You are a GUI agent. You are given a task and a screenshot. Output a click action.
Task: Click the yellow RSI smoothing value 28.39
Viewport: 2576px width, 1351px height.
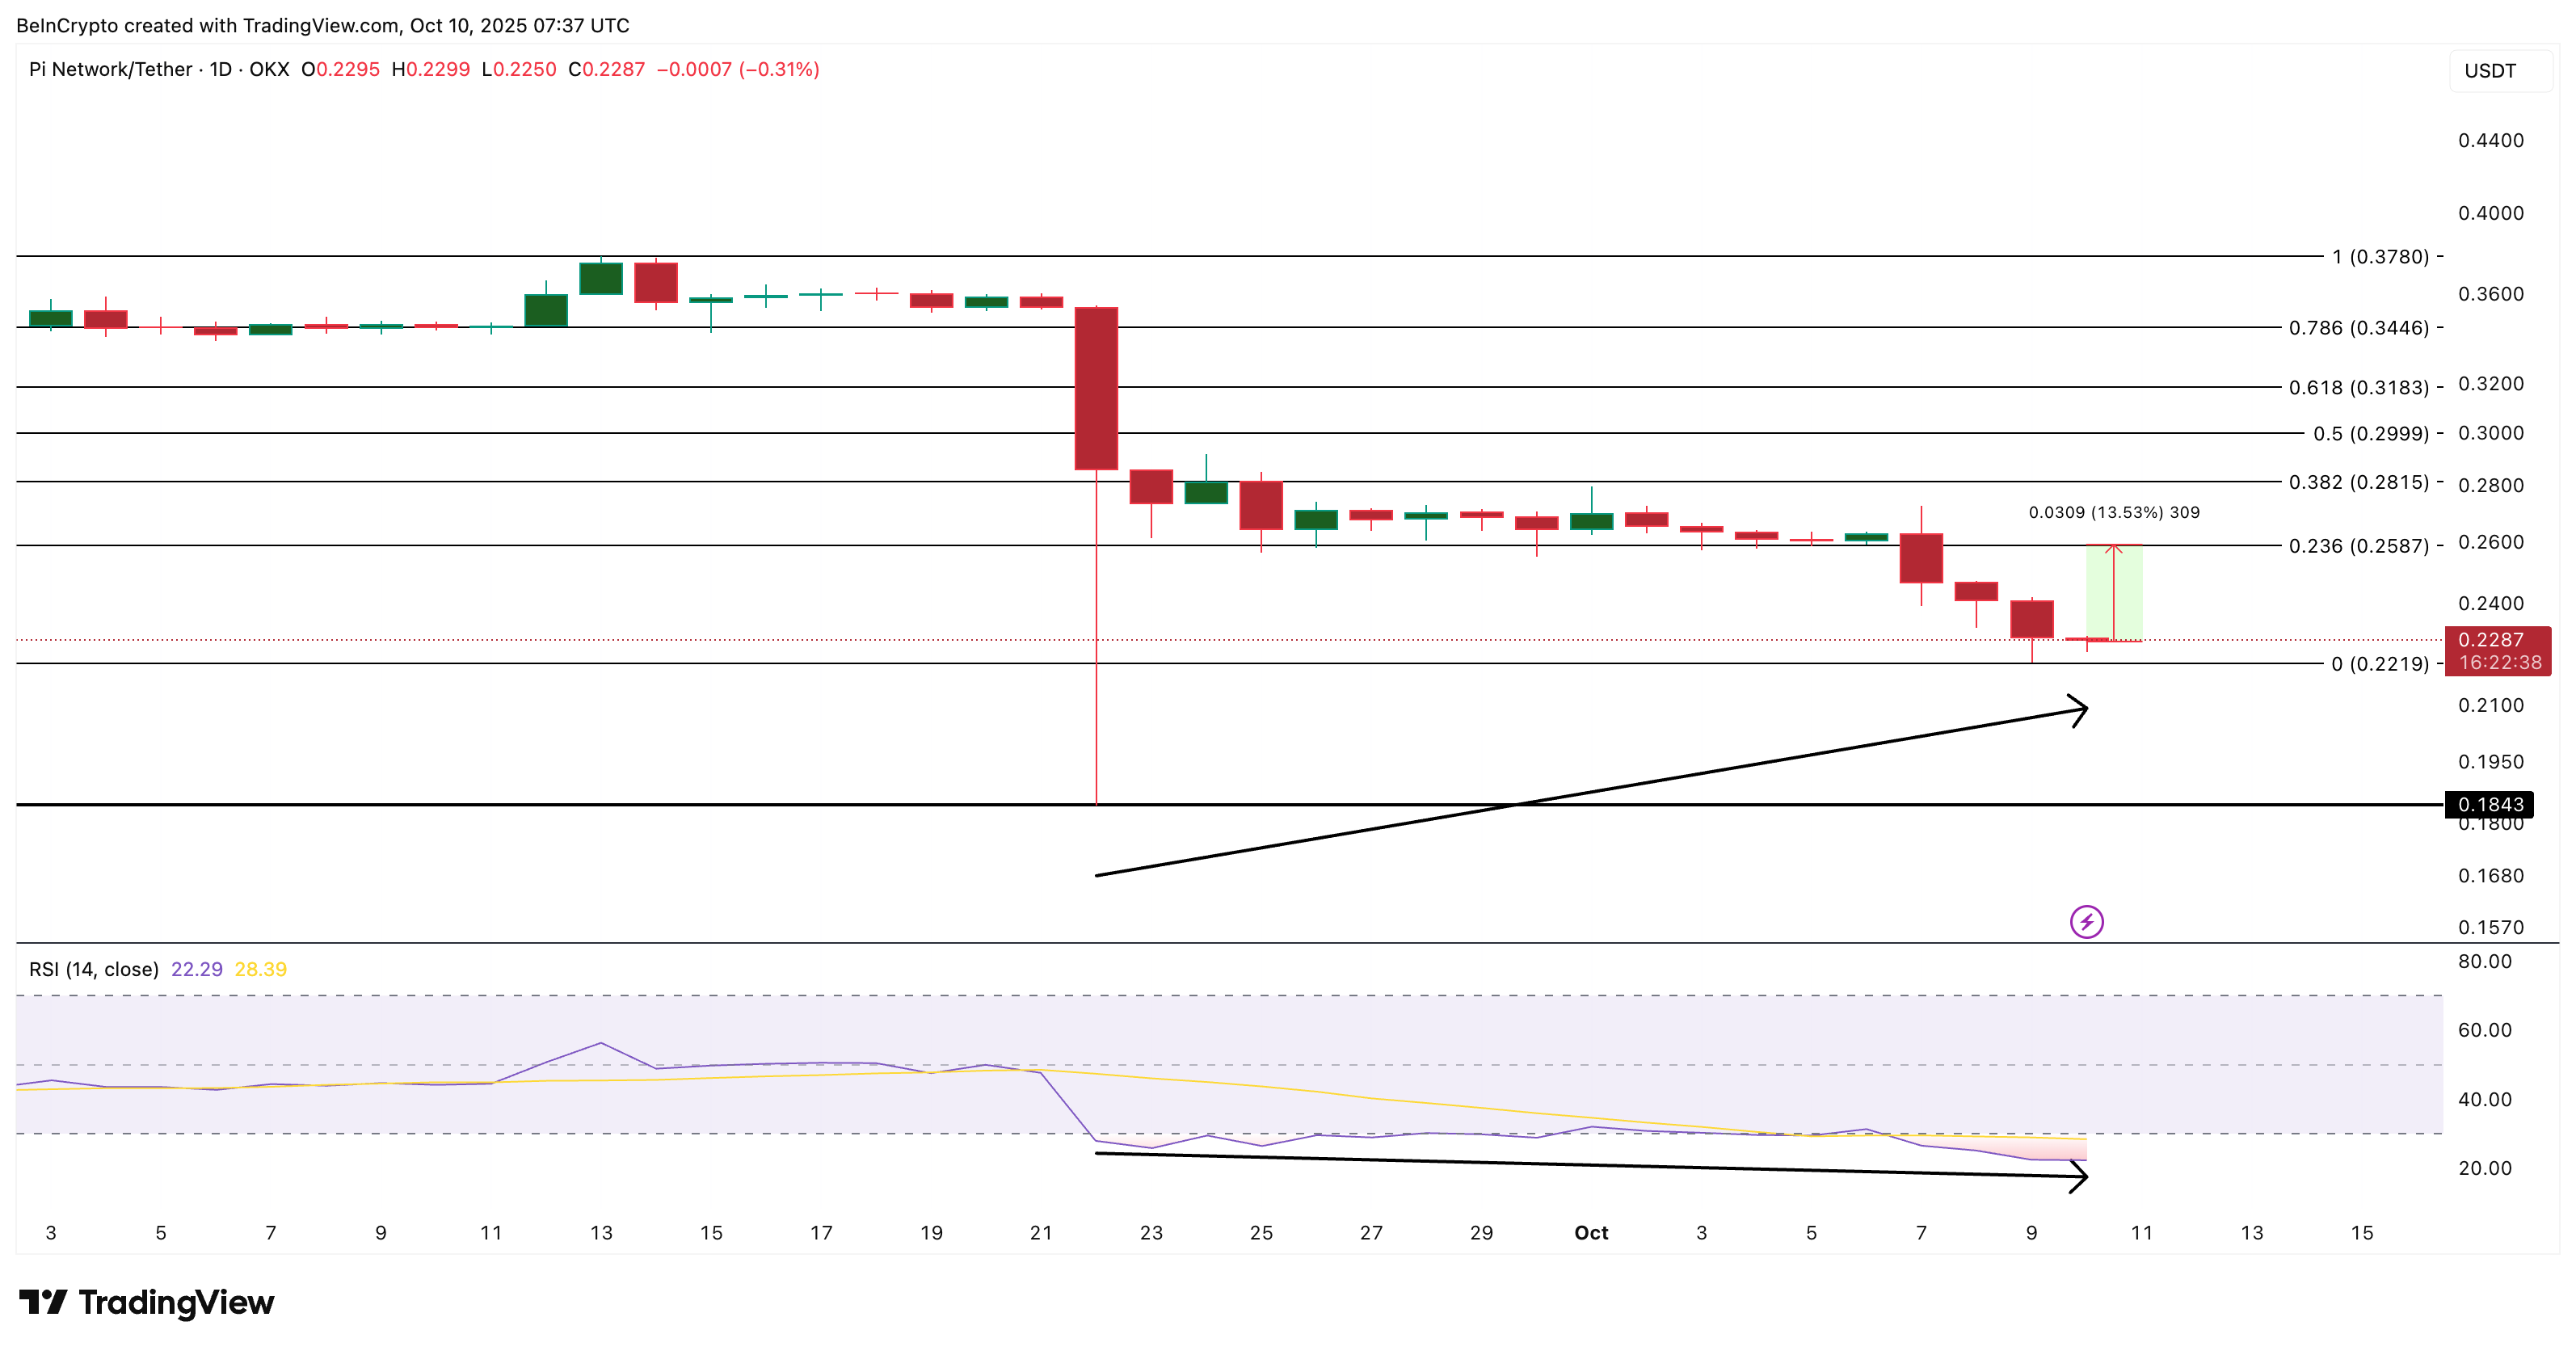click(262, 968)
